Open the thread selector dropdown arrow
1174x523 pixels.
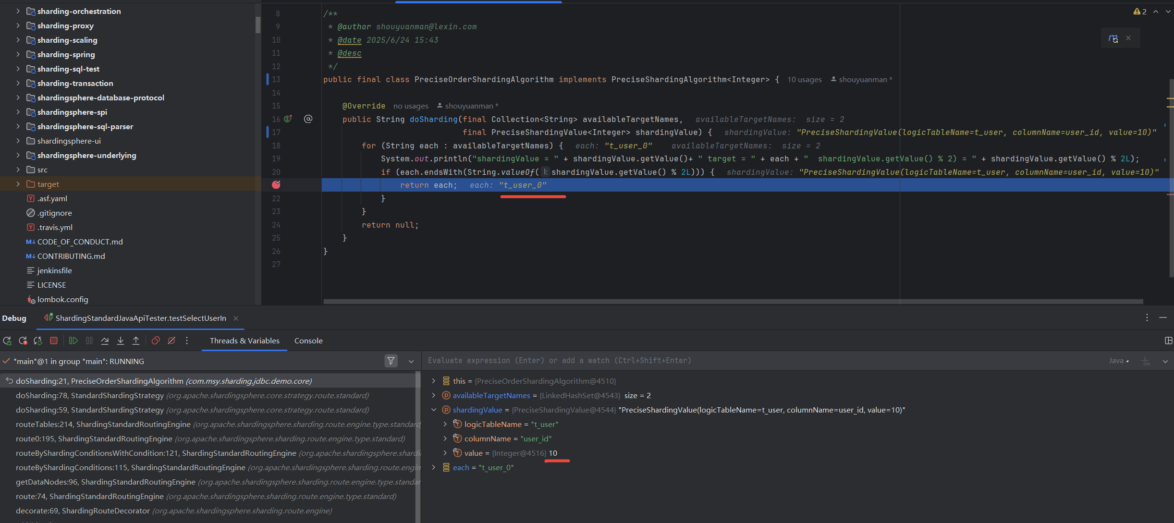[411, 361]
